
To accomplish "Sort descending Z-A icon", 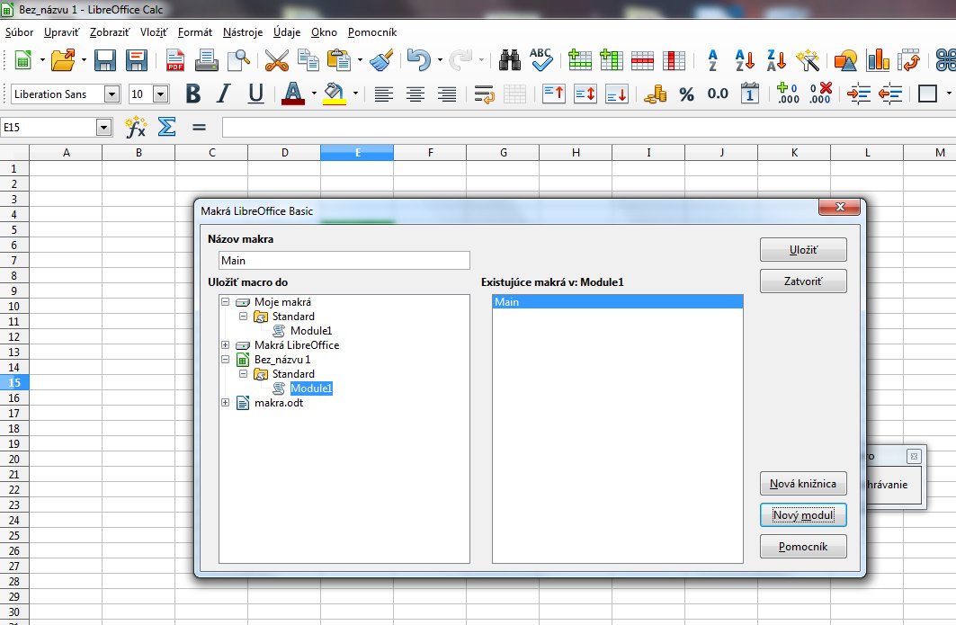I will [776, 60].
